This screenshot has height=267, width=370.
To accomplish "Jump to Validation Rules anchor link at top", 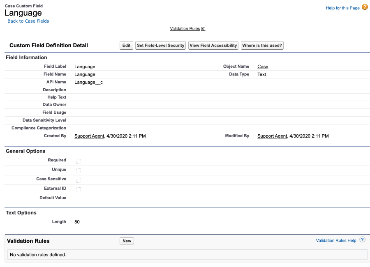I will [x=185, y=29].
